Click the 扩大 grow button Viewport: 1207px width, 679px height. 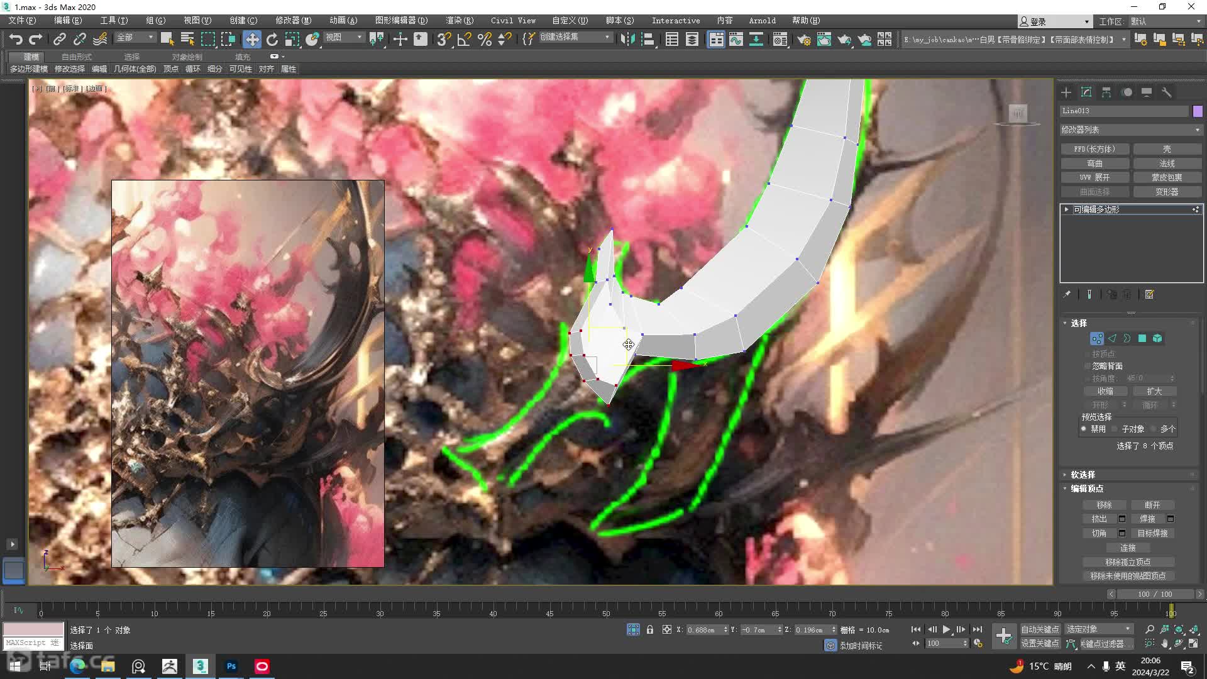click(1154, 391)
